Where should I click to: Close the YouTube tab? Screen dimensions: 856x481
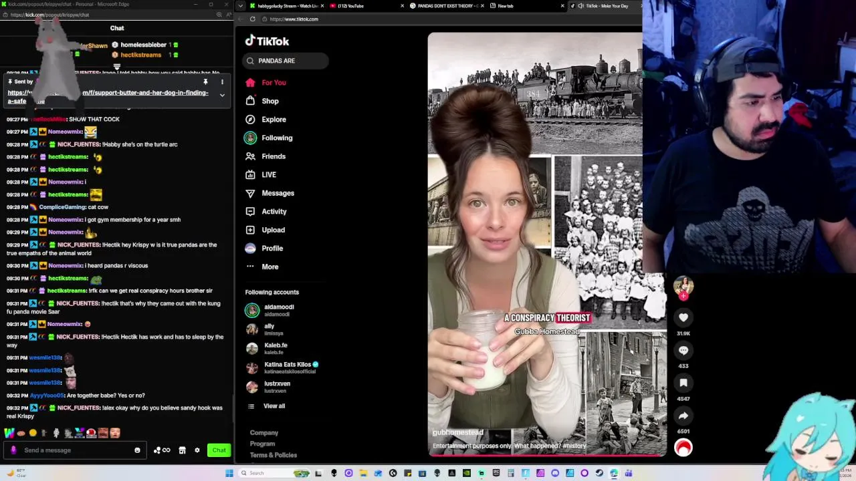pyautogui.click(x=402, y=6)
